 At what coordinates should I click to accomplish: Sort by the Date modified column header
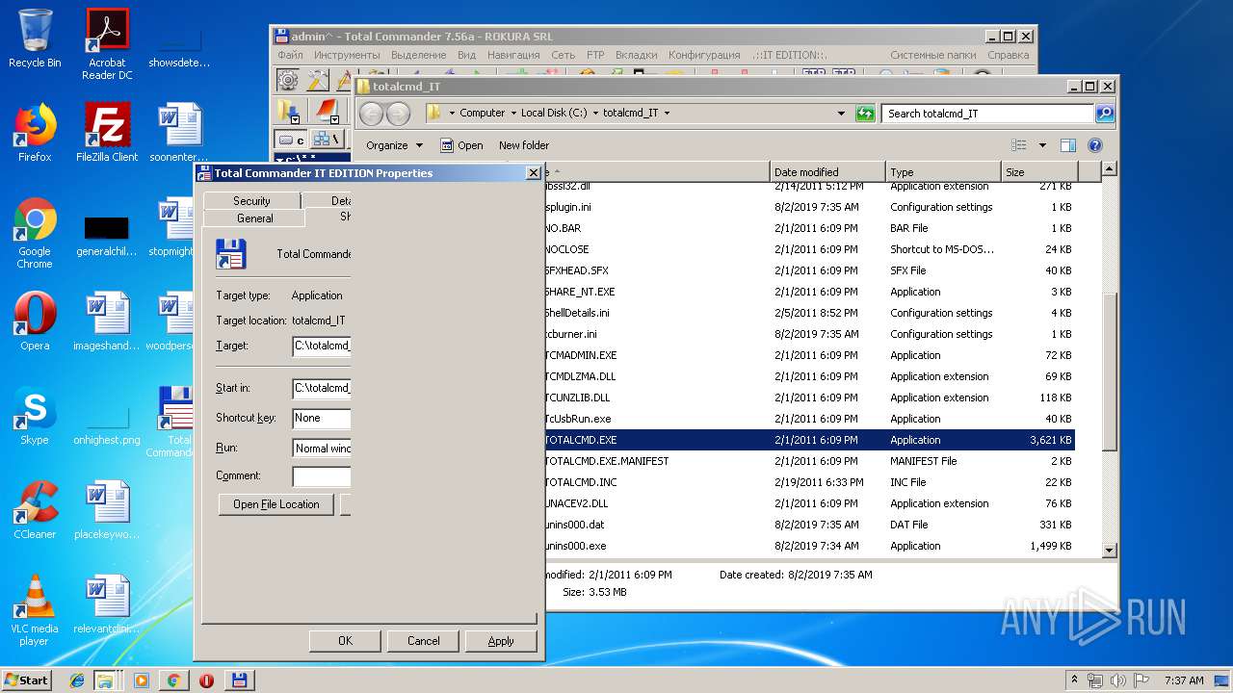click(x=827, y=172)
